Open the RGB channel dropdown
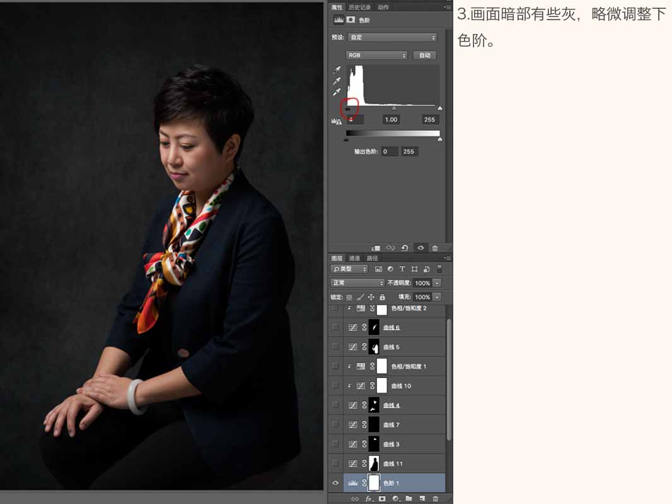Viewport: 672px width, 504px height. point(376,55)
